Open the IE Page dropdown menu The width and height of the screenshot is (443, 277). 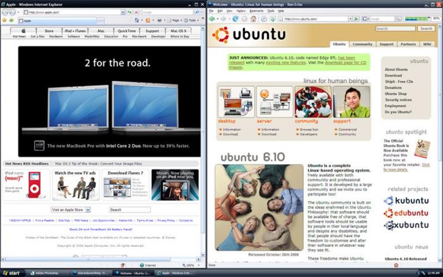click(175, 20)
